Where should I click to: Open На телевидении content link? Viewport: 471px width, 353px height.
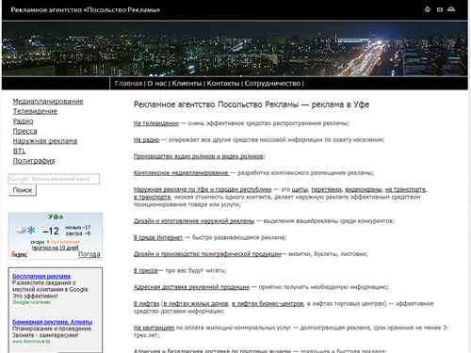pos(156,123)
